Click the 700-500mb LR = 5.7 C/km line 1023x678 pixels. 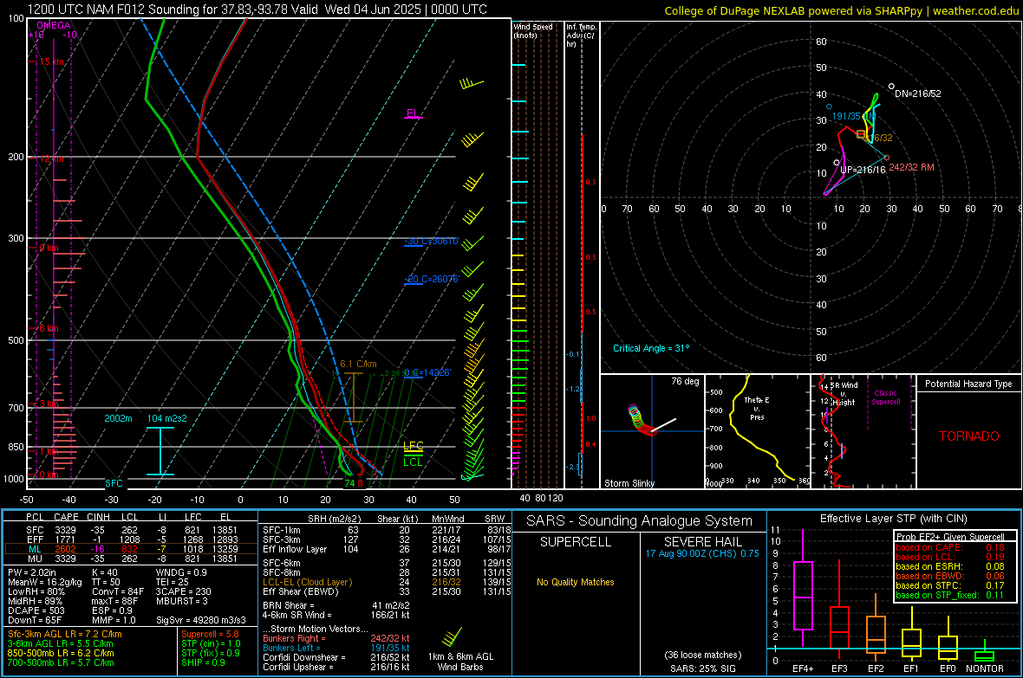(61, 663)
